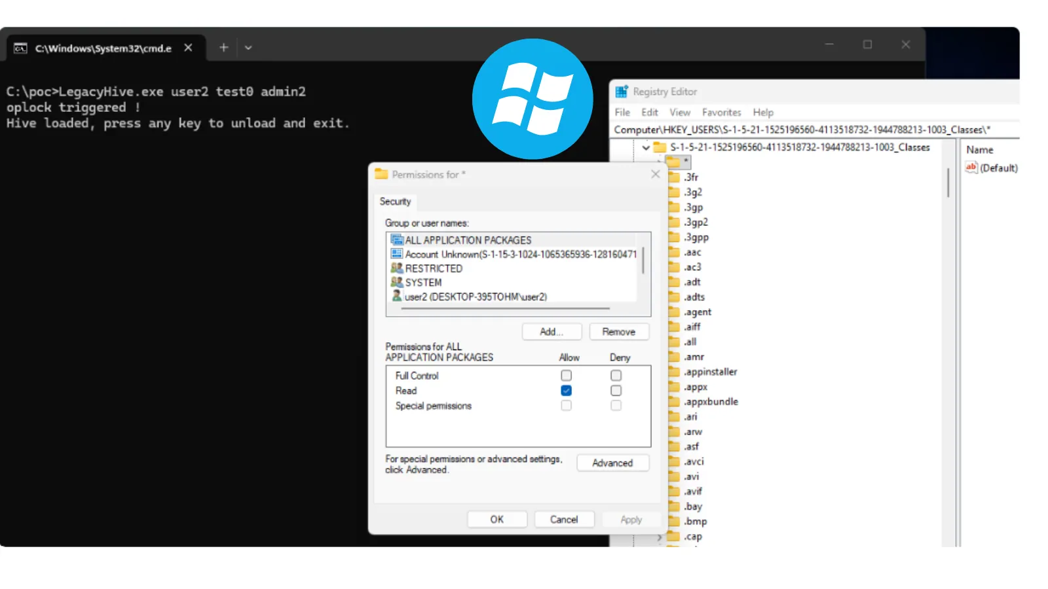Select the * key folder icon

coord(673,161)
